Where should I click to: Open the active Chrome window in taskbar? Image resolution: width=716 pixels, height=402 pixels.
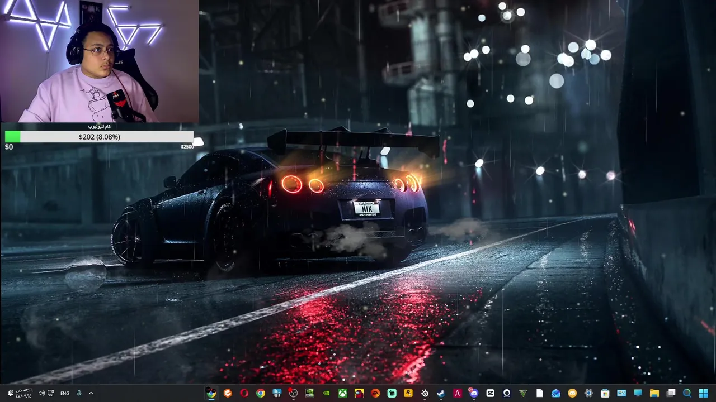211,393
